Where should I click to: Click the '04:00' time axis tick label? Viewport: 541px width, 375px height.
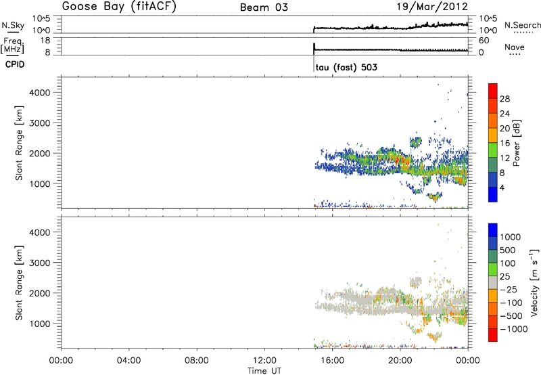tap(128, 361)
